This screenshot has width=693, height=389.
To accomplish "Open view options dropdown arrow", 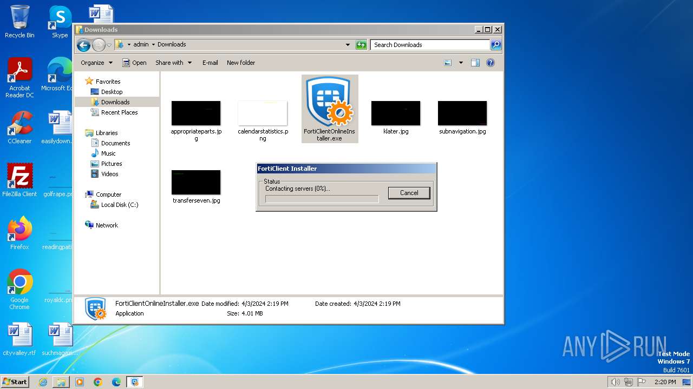I will coord(461,63).
